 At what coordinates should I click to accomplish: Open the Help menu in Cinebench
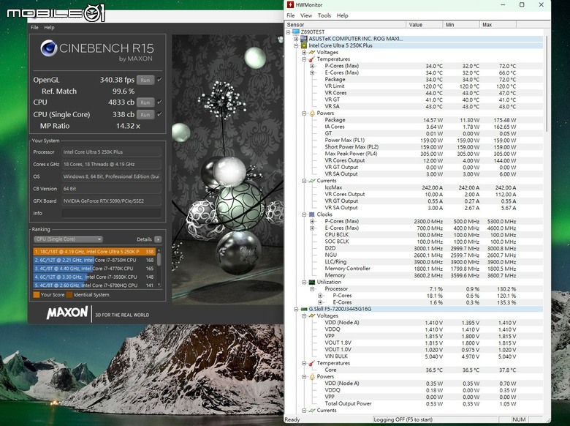point(49,27)
